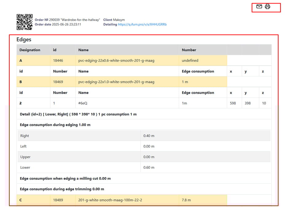Click the pvc-edging-22x0.6 white smooth name
This screenshot has width=299, height=207.
116,61
